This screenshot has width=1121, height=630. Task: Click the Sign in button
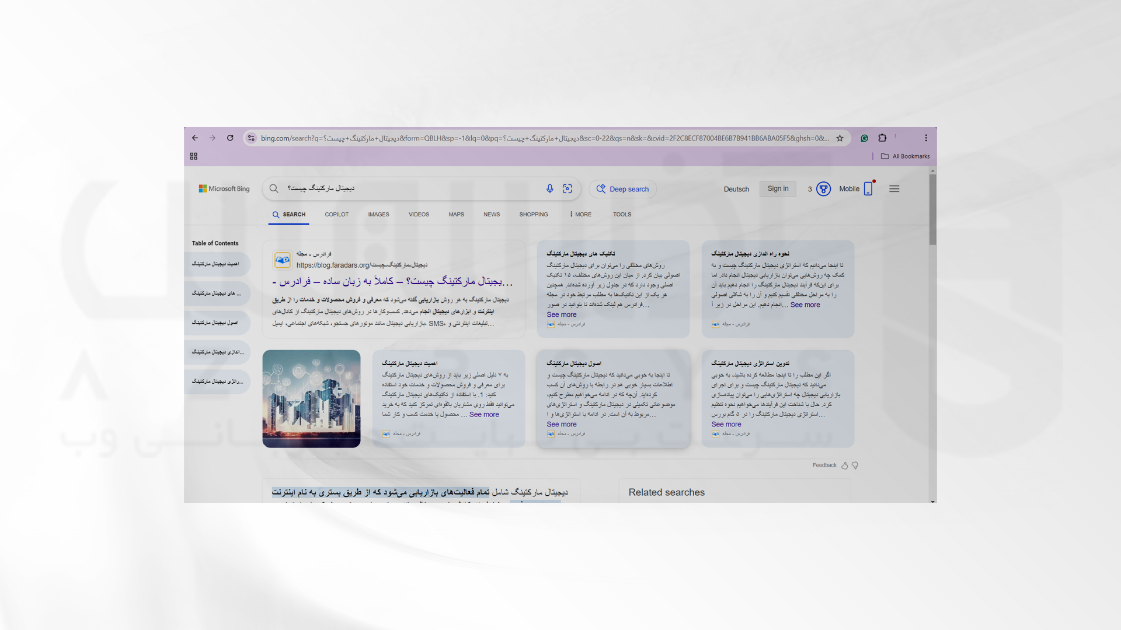pos(778,188)
